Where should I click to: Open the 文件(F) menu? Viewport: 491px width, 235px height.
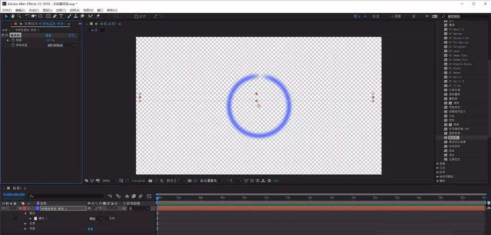click(6, 10)
